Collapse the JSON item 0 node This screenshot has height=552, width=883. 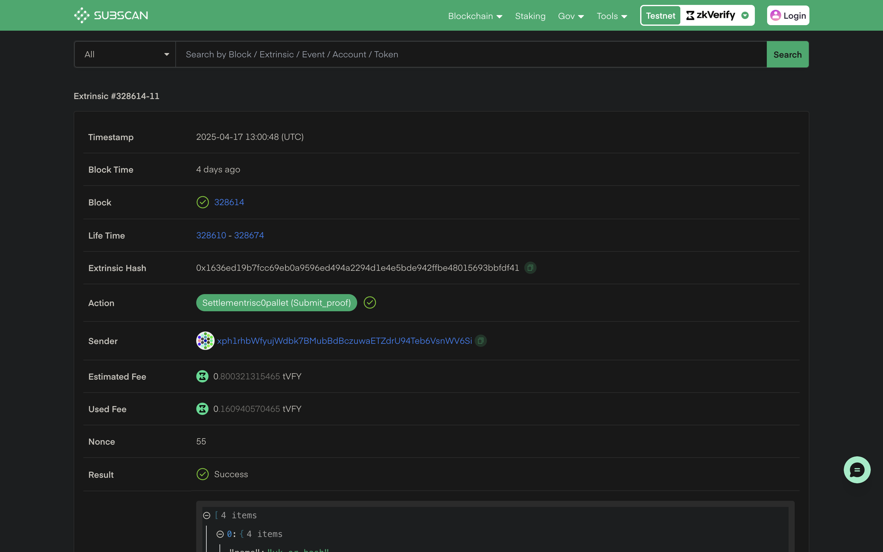click(x=220, y=534)
